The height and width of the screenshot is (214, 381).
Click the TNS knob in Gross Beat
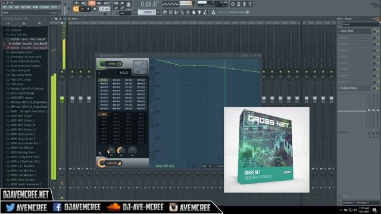pyautogui.click(x=132, y=151)
